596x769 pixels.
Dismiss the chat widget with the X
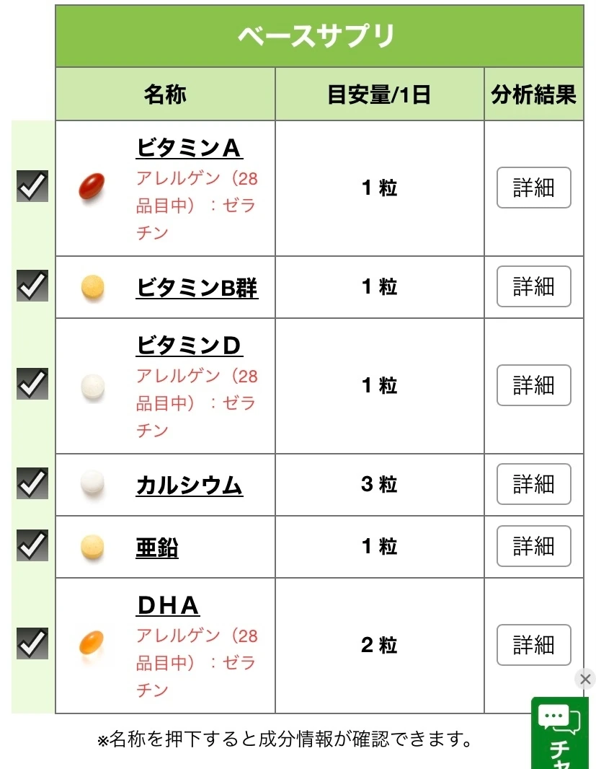click(x=585, y=679)
